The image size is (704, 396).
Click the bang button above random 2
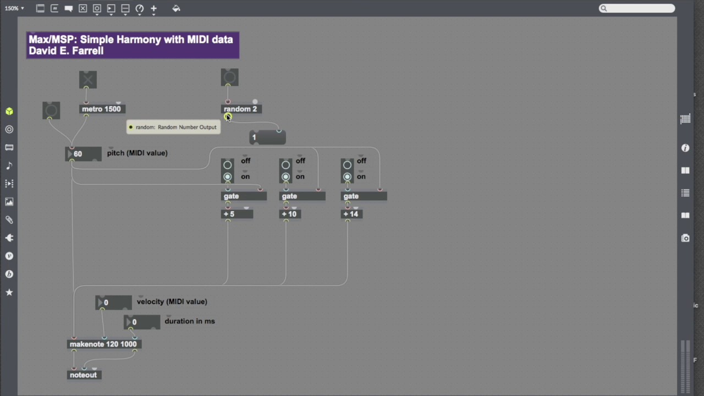[x=230, y=77]
